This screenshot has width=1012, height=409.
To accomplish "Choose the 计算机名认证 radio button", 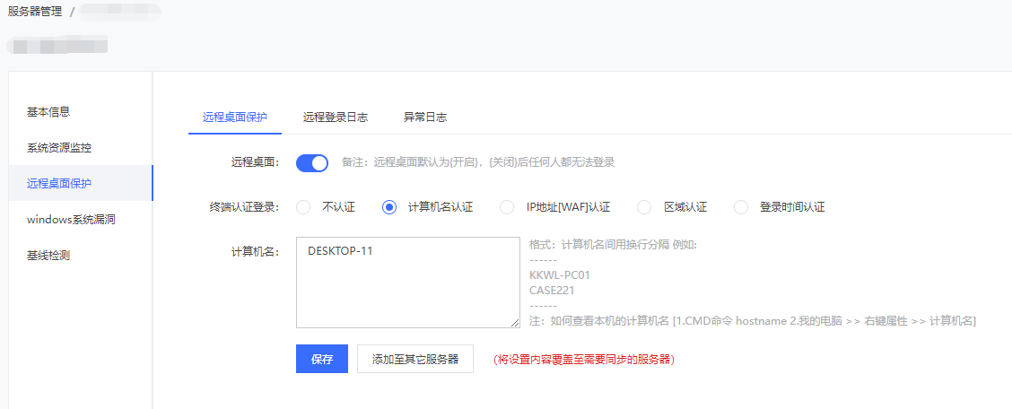I will pyautogui.click(x=389, y=207).
